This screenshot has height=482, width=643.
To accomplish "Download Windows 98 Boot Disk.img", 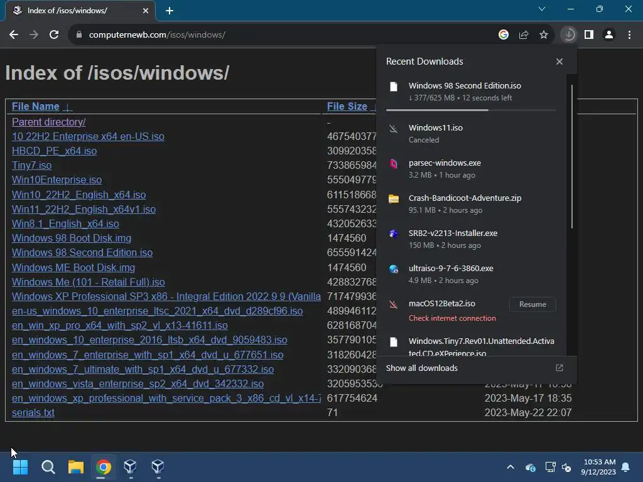I will (72, 238).
